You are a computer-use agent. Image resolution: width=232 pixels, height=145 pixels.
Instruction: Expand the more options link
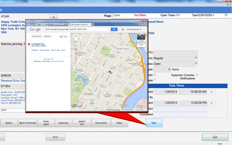63,50
